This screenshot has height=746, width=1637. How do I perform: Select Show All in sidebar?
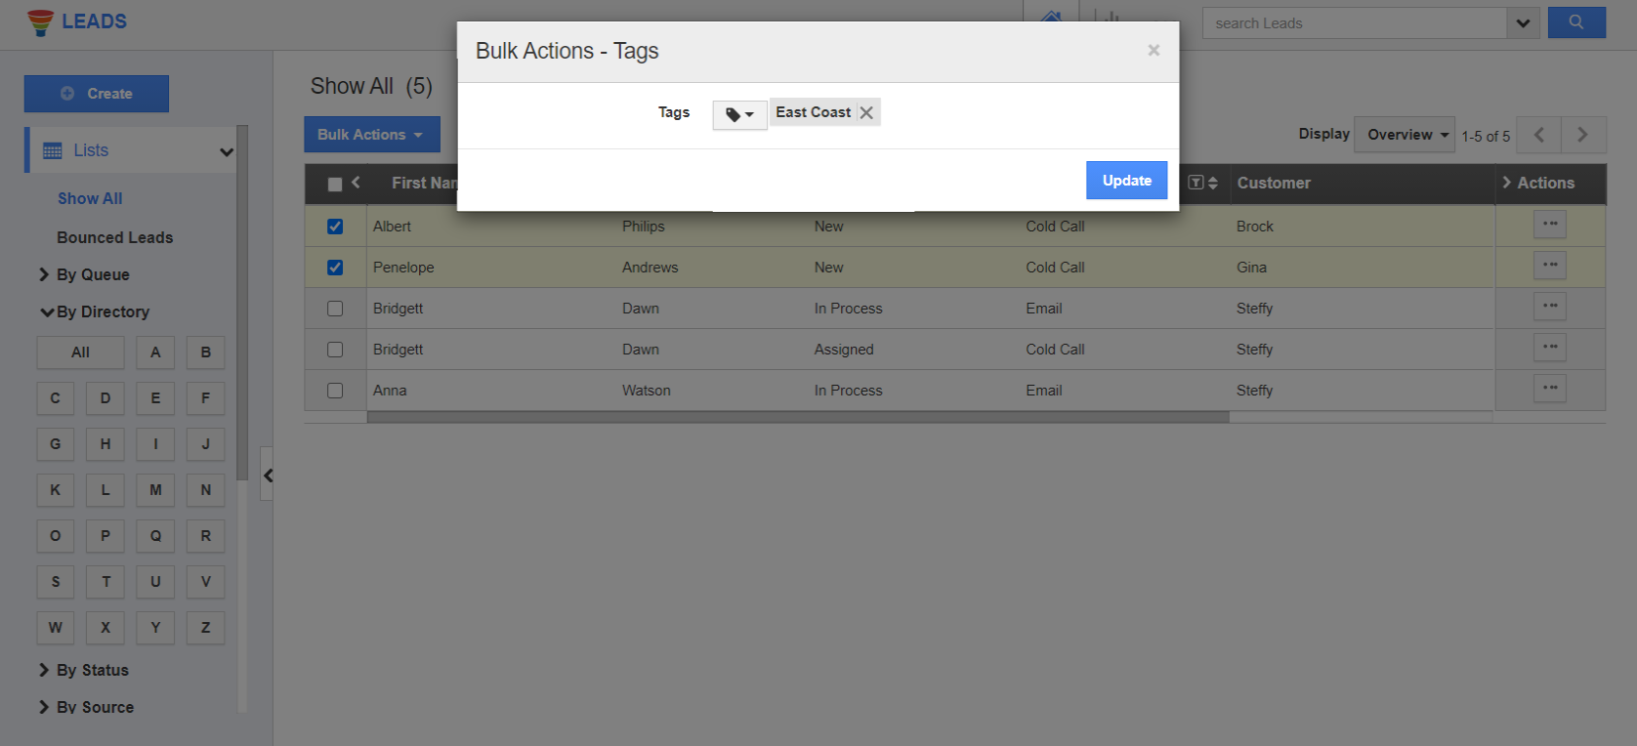pyautogui.click(x=90, y=198)
